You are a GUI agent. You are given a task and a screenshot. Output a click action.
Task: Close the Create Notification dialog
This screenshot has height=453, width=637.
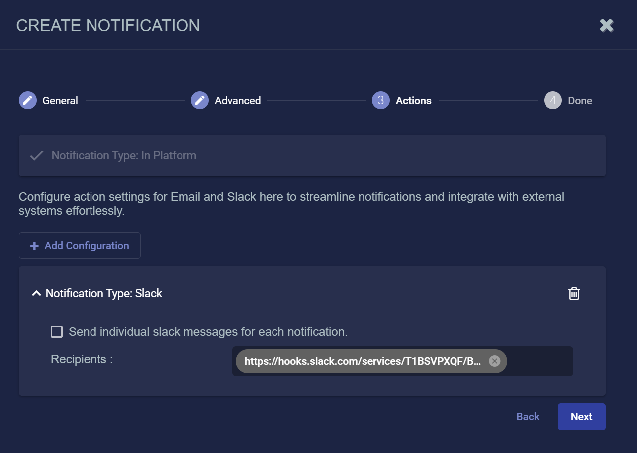(606, 25)
